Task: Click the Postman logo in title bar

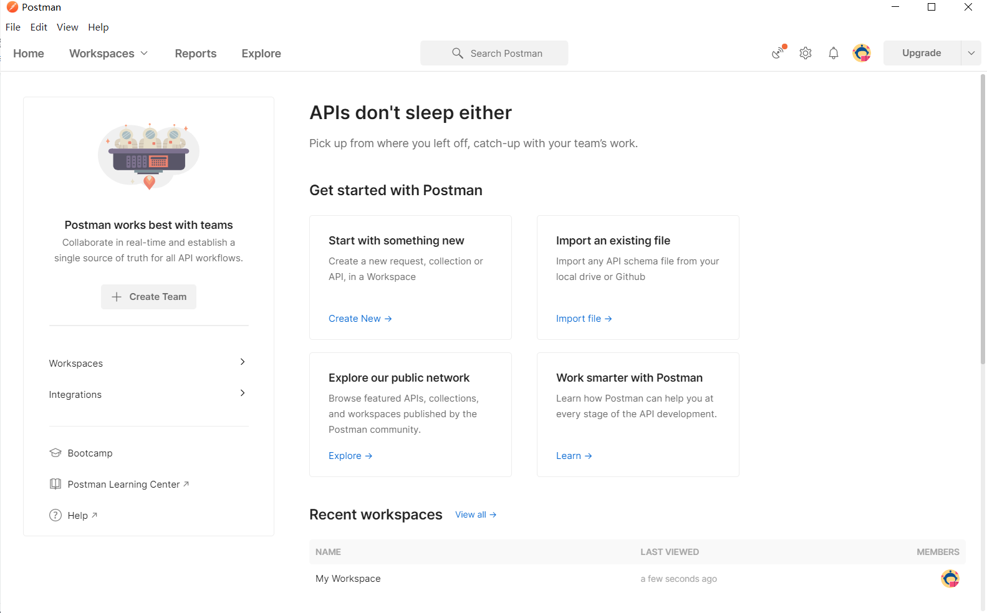Action: pyautogui.click(x=12, y=7)
